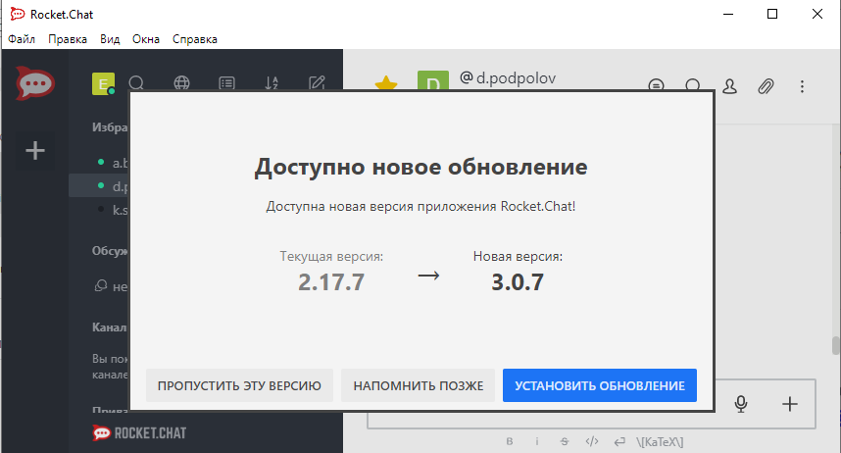Open the d.podpolov avatar in header
This screenshot has height=453, width=841.
(433, 80)
